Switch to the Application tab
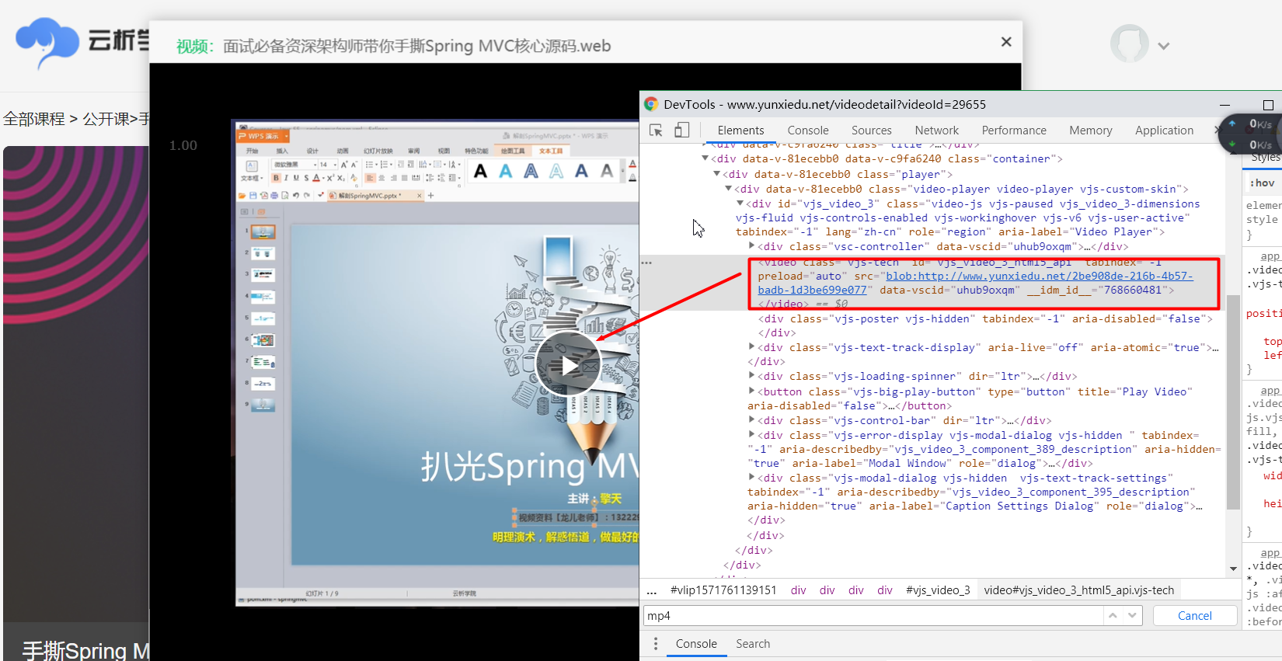This screenshot has width=1282, height=661. click(x=1164, y=130)
